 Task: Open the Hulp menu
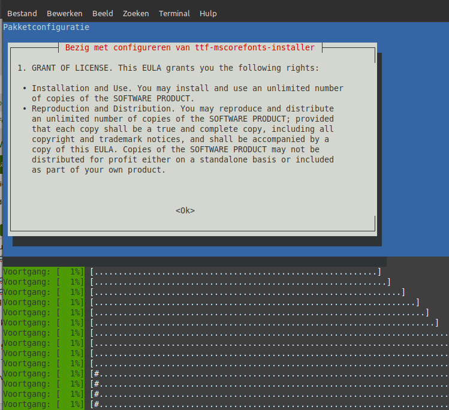click(208, 13)
